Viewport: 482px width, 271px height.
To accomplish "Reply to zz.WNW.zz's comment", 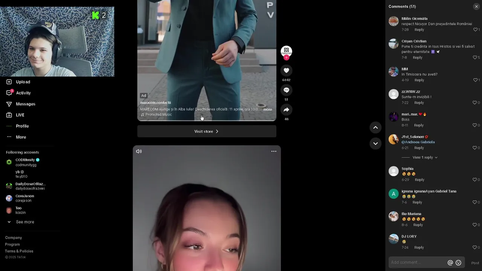I will pyautogui.click(x=419, y=103).
